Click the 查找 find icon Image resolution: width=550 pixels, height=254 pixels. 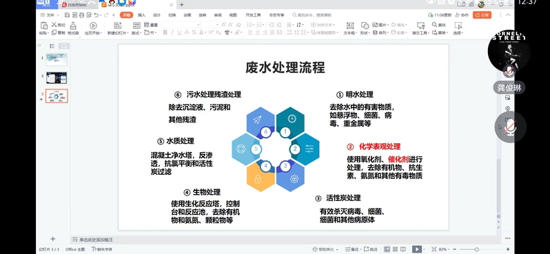click(439, 25)
